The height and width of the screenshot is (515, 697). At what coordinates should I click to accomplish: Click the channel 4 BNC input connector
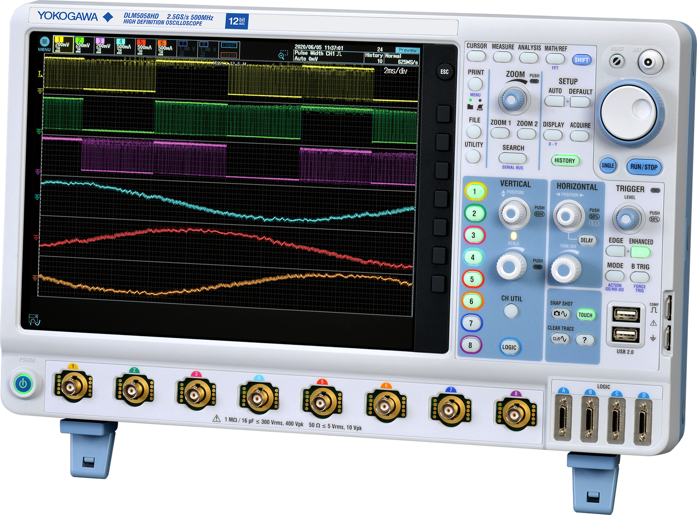(x=259, y=398)
